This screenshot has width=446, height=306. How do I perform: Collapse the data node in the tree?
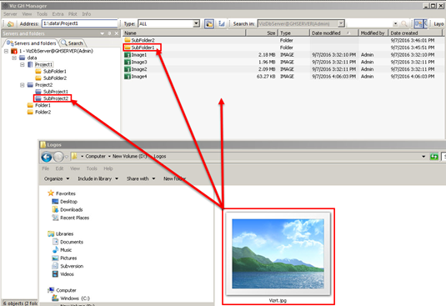point(14,58)
